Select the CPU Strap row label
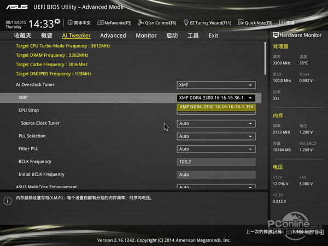This screenshot has height=246, width=328. coord(28,110)
